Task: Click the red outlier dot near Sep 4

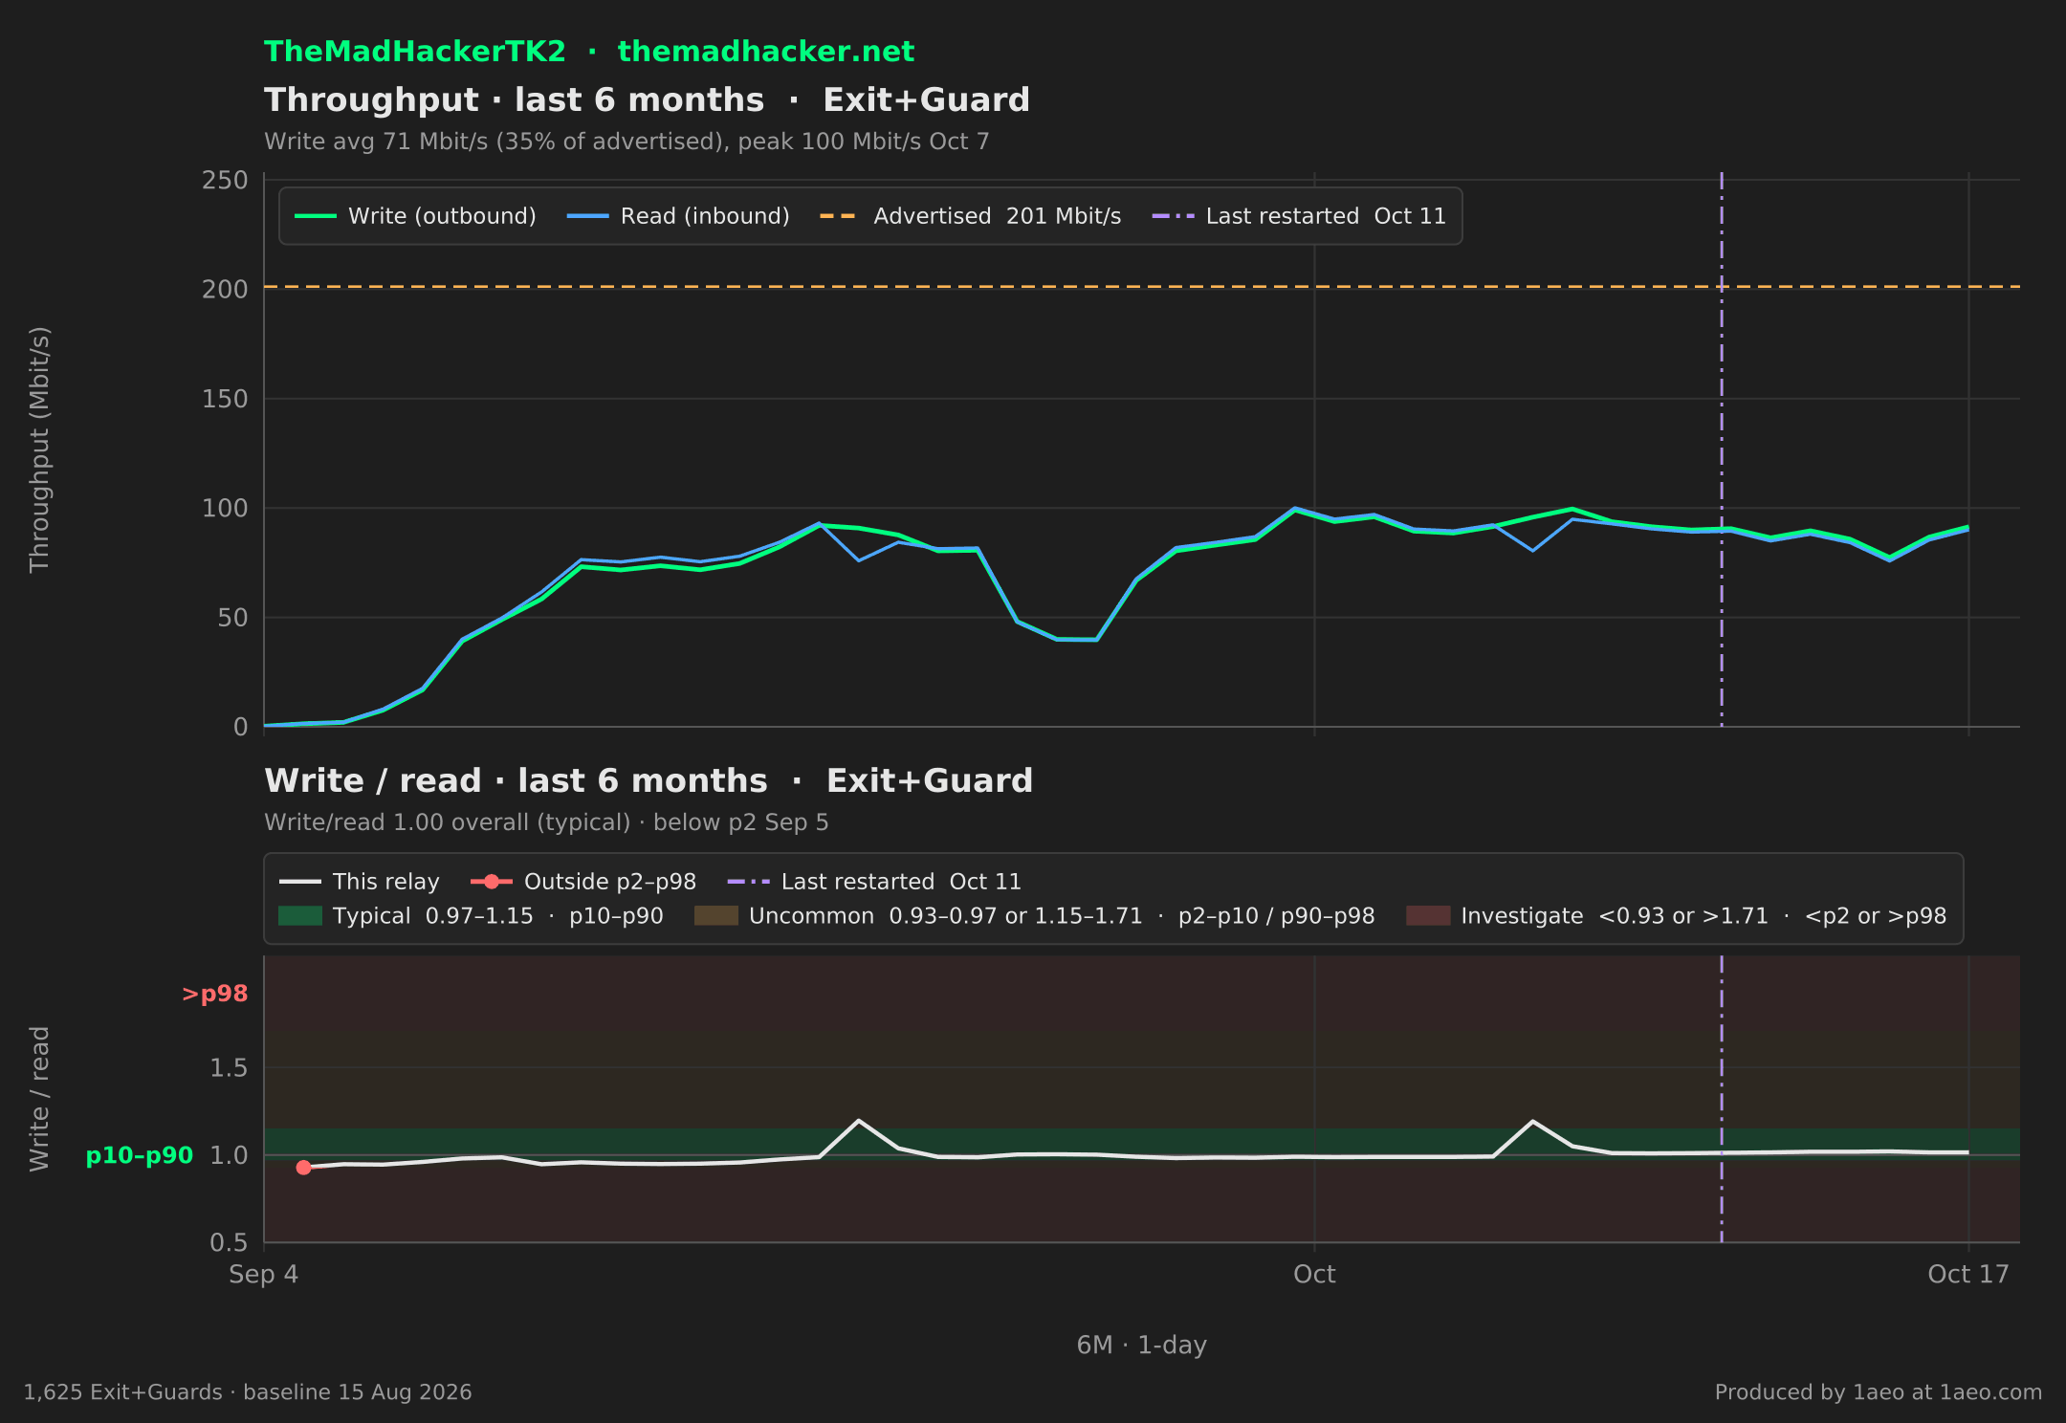Action: (x=304, y=1168)
